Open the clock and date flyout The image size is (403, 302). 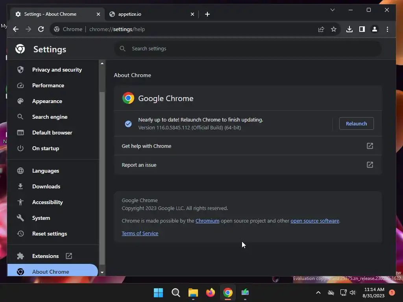coord(373,293)
